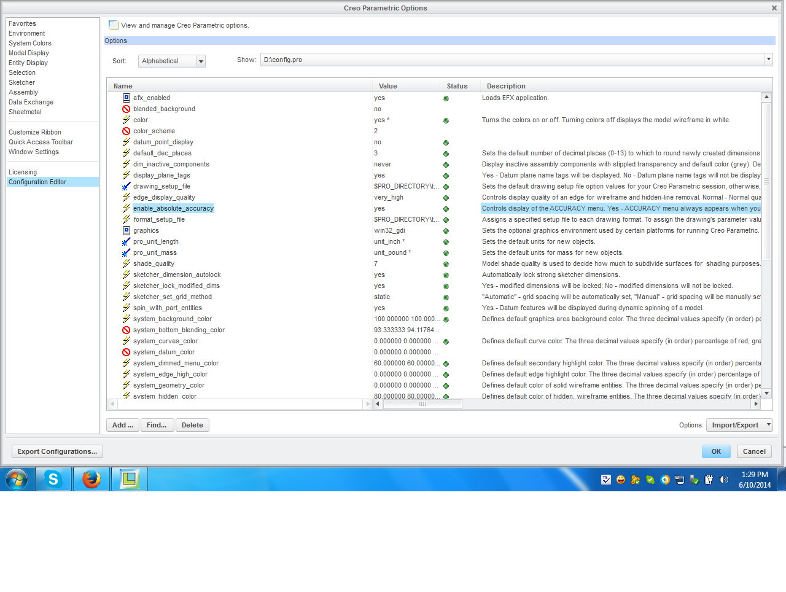Click the very_high value of edge_display_quality
Viewport: 786px width, 592px height.
click(x=389, y=197)
